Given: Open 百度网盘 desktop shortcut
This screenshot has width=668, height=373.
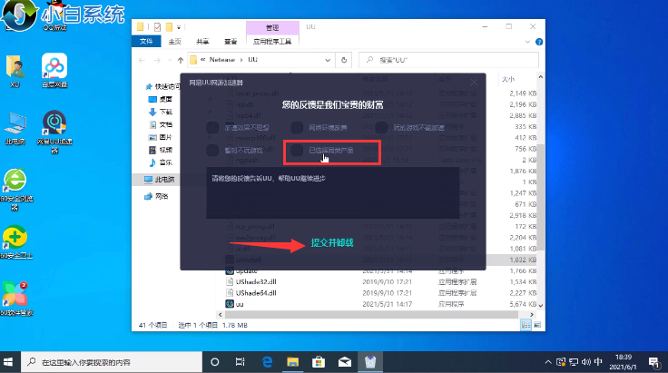Looking at the screenshot, I should pyautogui.click(x=54, y=70).
